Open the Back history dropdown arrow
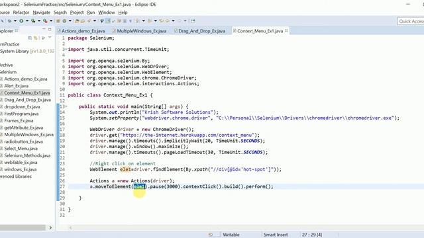 click(173, 20)
